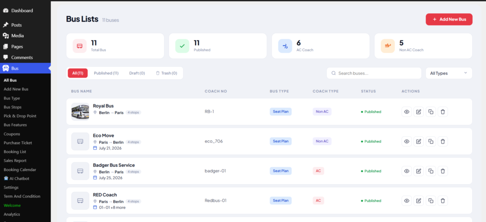This screenshot has height=222, width=486.
Task: Switch to the Draft (0) tab
Action: pos(137,73)
